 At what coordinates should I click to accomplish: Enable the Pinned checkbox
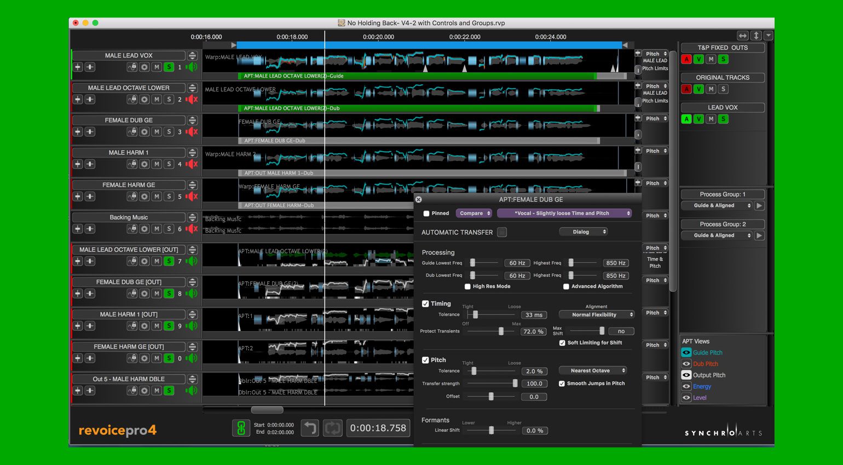[x=426, y=214]
